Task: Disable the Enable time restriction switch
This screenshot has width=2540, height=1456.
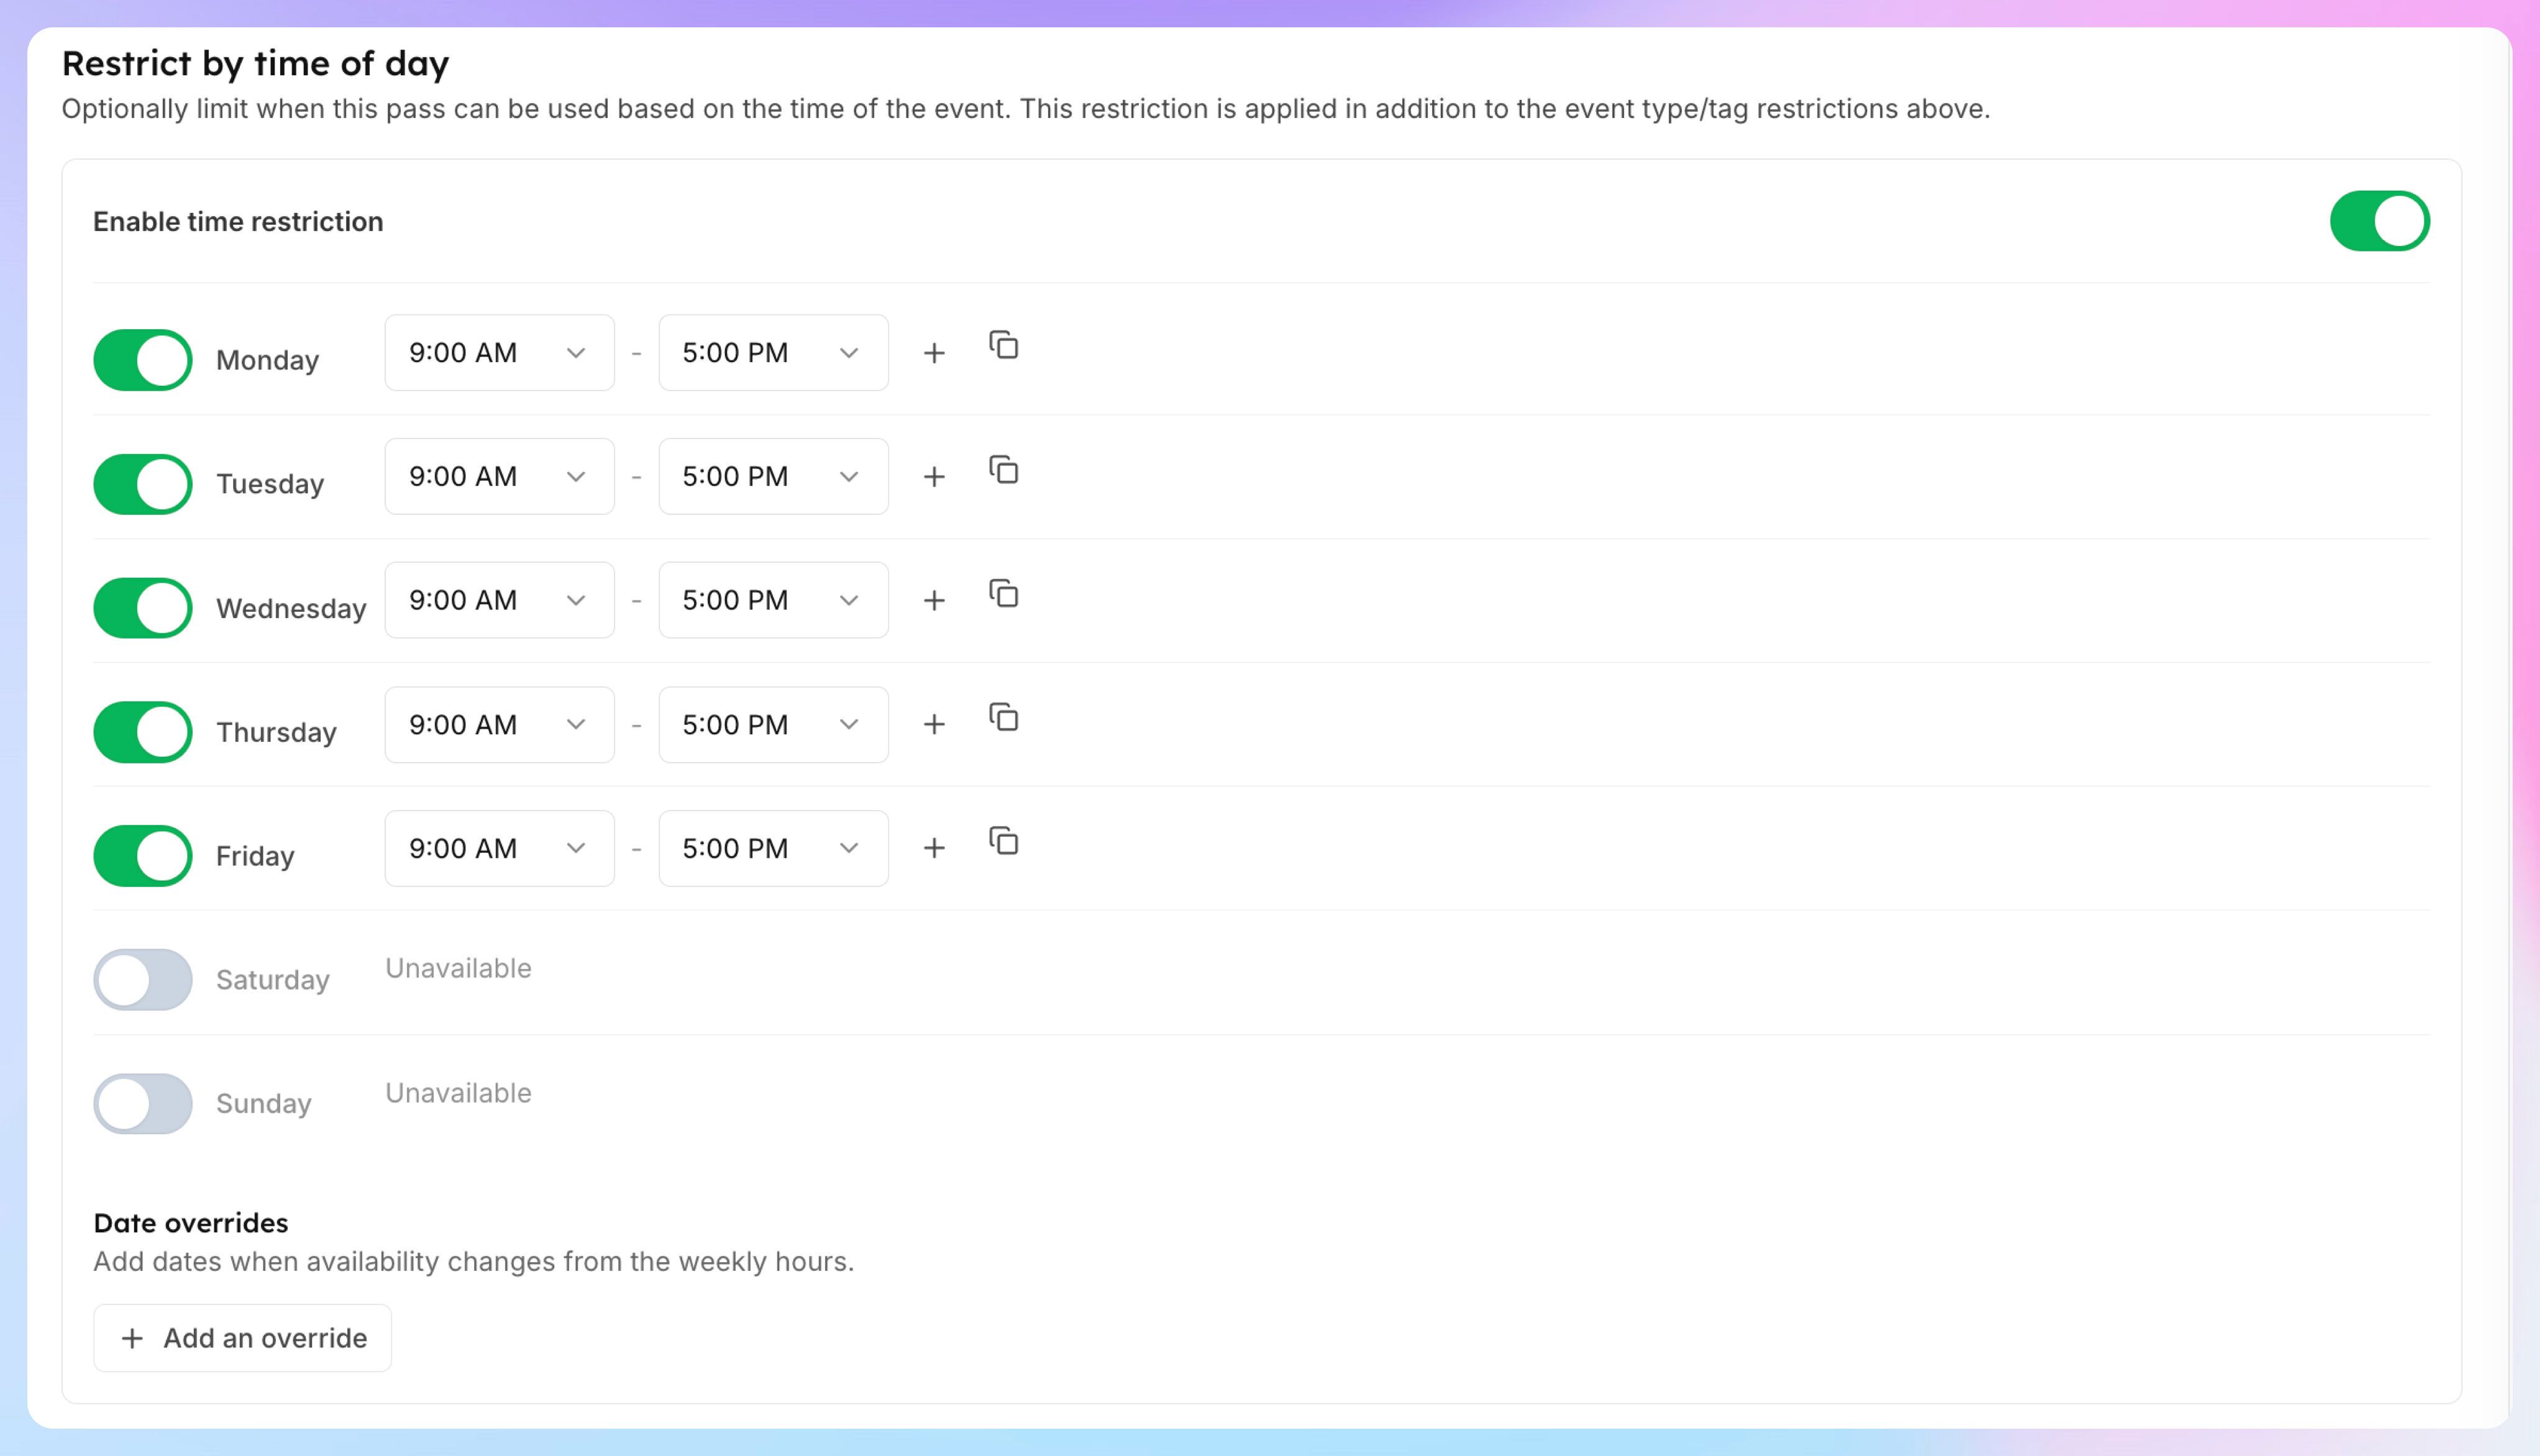Action: pyautogui.click(x=2378, y=221)
